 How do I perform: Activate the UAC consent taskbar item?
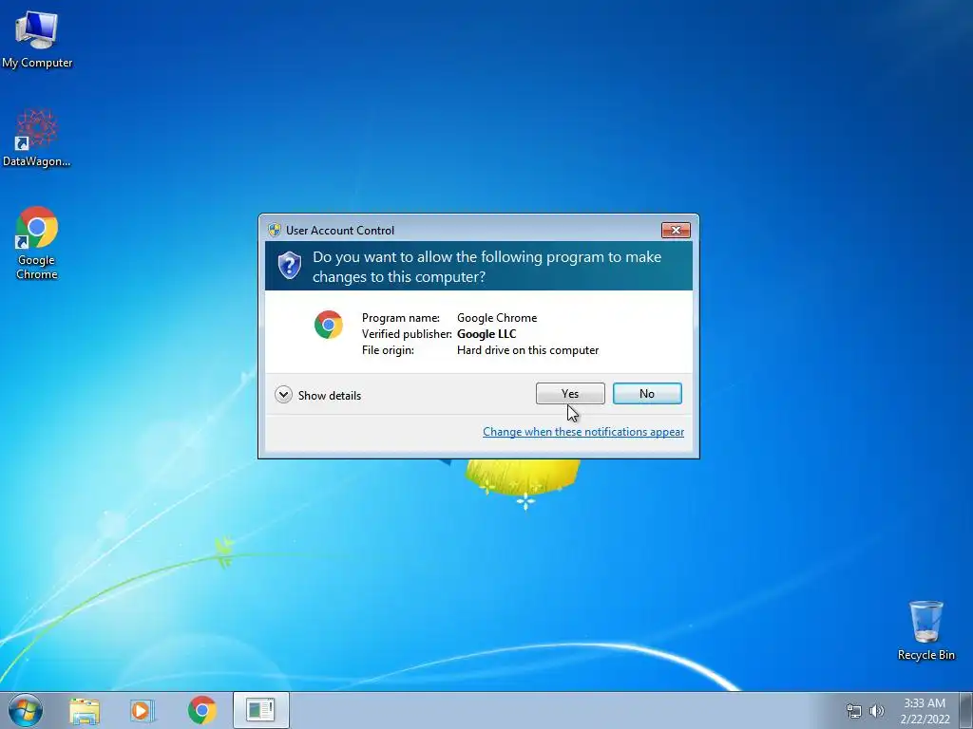pos(260,710)
